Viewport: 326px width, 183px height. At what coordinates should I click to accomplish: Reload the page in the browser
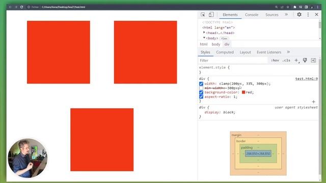21,7
